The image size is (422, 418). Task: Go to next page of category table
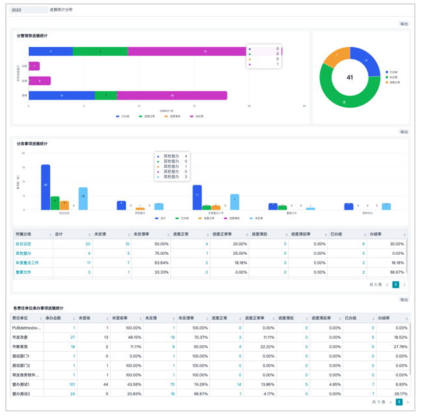click(404, 285)
